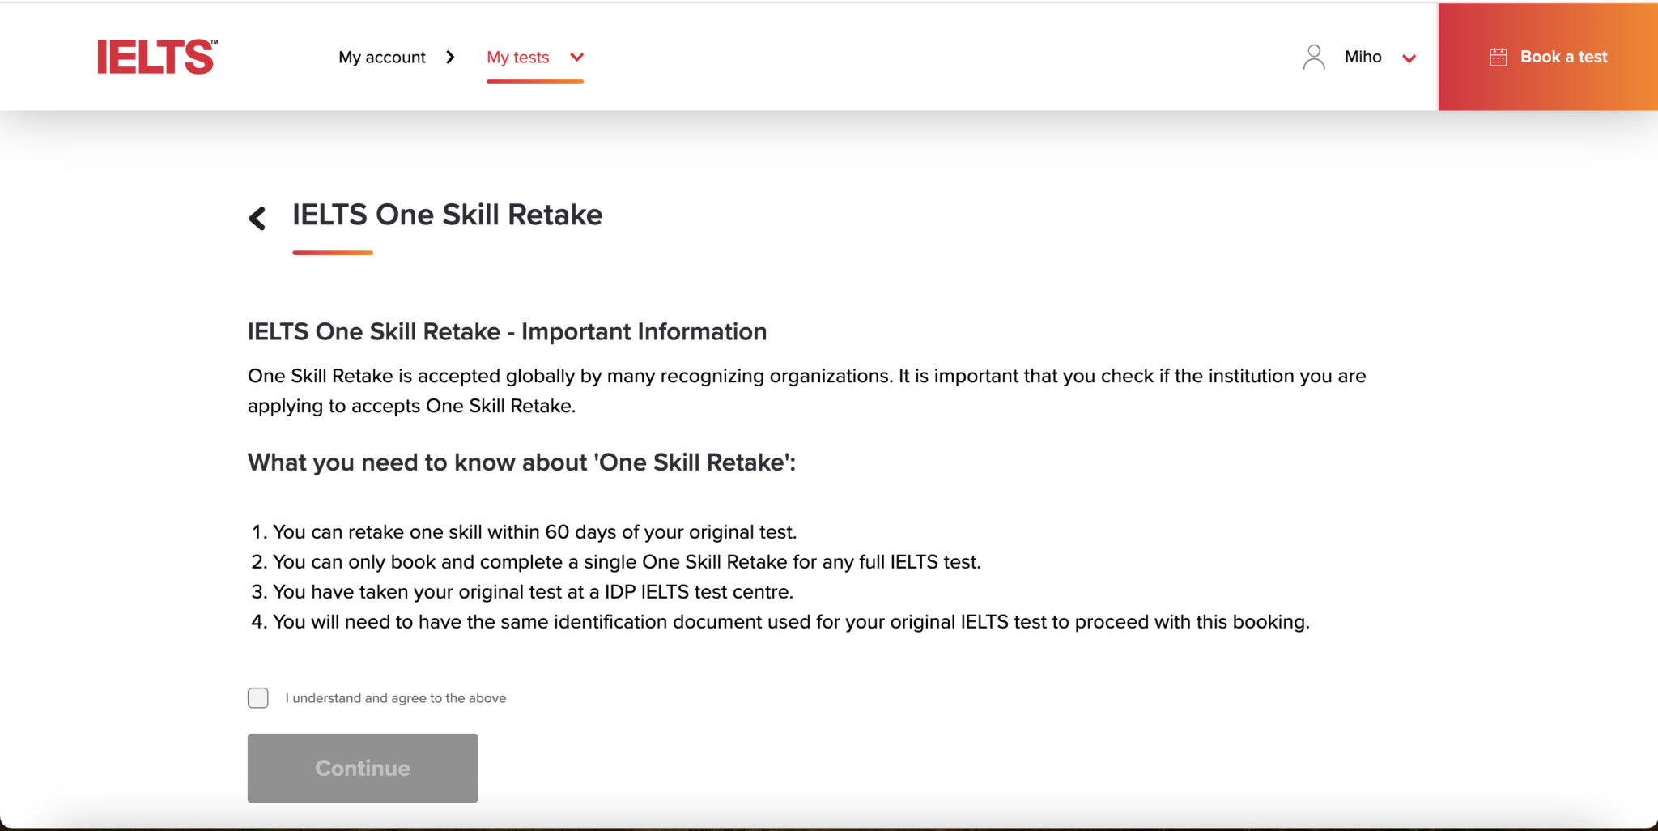Viewport: 1658px width, 831px height.
Task: Click the red chevron next to Miho
Action: pyautogui.click(x=1409, y=58)
